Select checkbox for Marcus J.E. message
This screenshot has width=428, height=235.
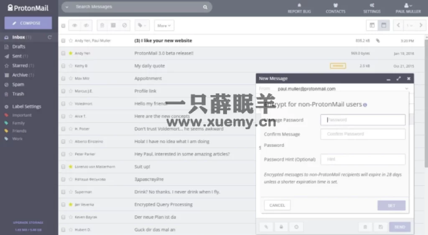[64, 91]
